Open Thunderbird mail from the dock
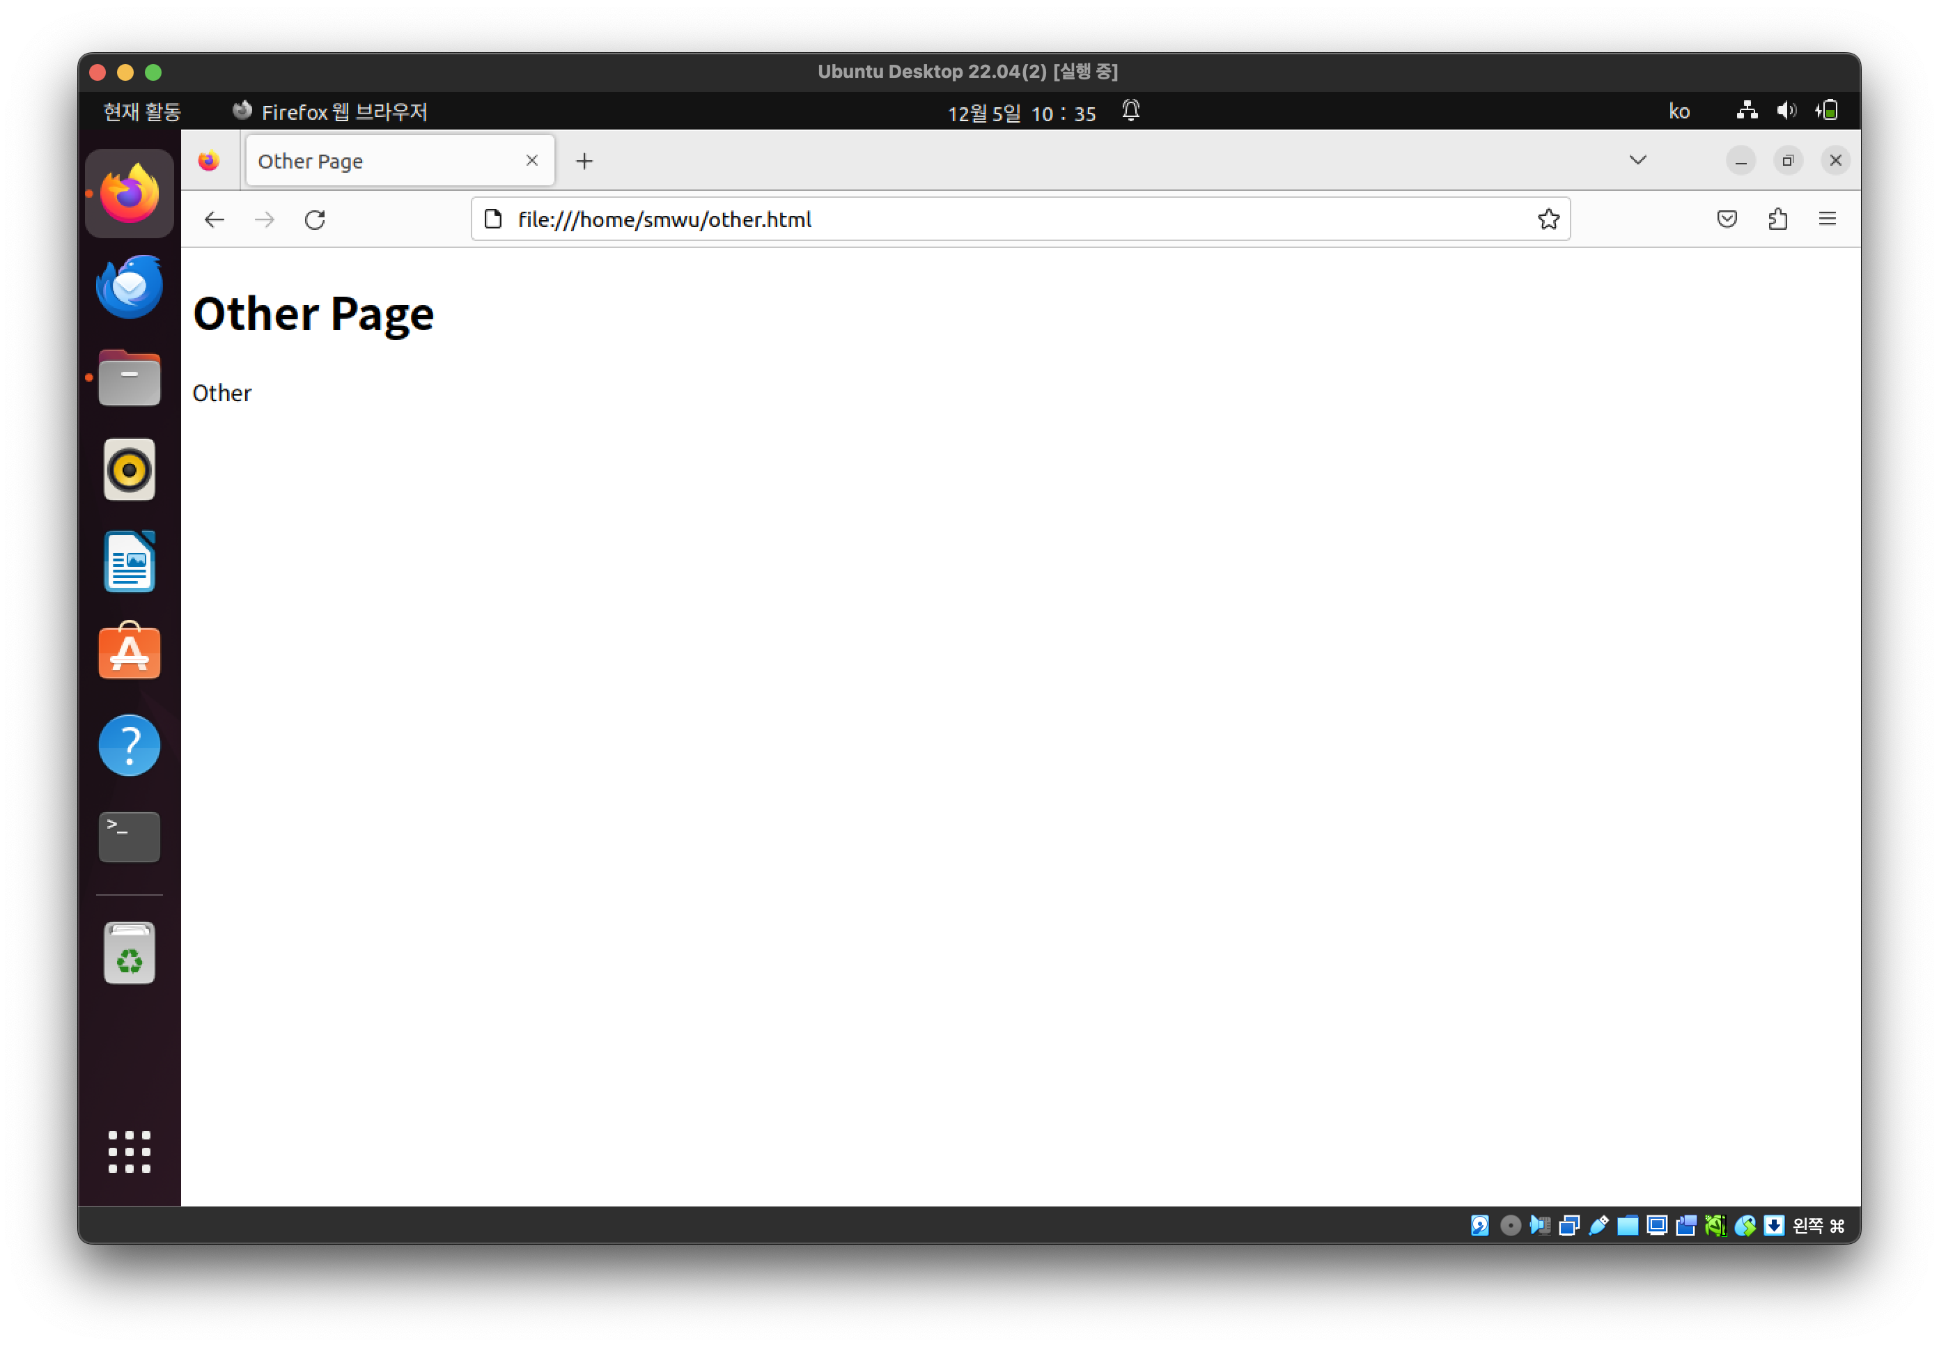 click(x=129, y=286)
